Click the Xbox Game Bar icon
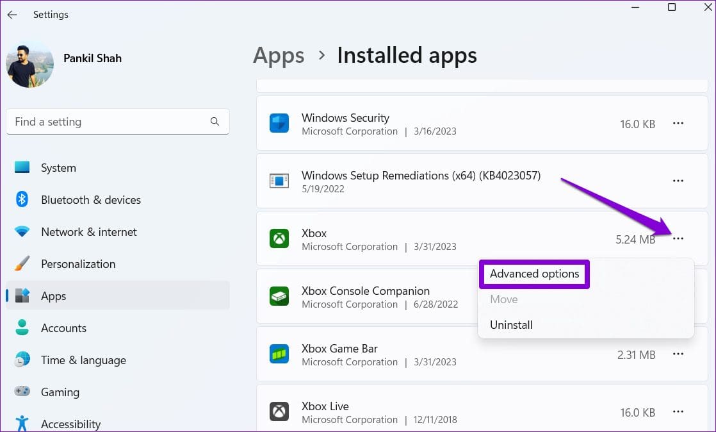The height and width of the screenshot is (432, 716). [279, 354]
